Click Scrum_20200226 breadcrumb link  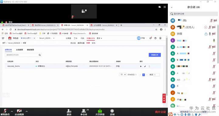[14, 43]
